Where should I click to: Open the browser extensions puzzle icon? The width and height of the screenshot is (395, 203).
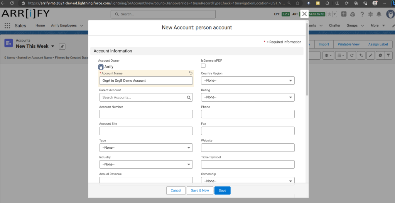point(327,3)
